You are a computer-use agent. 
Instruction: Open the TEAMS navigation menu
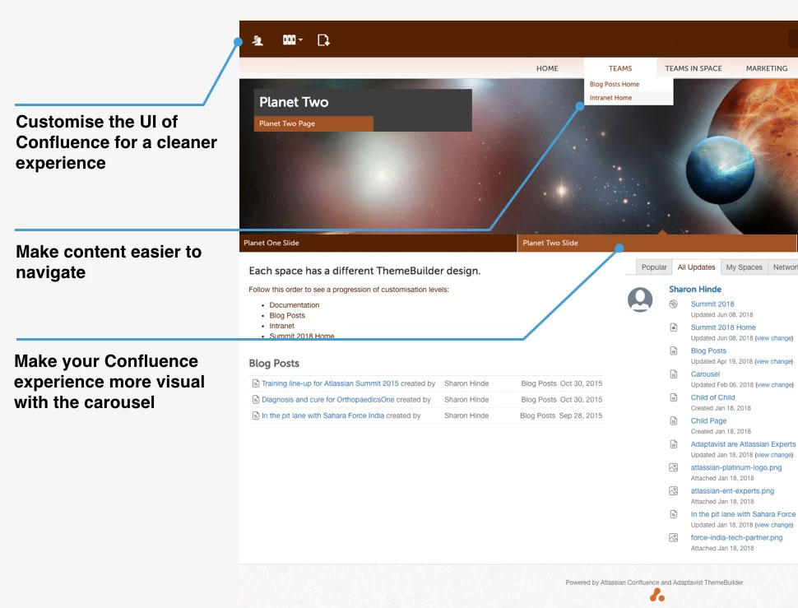pos(619,68)
